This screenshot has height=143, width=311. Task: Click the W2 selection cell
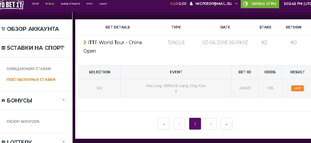click(x=100, y=88)
